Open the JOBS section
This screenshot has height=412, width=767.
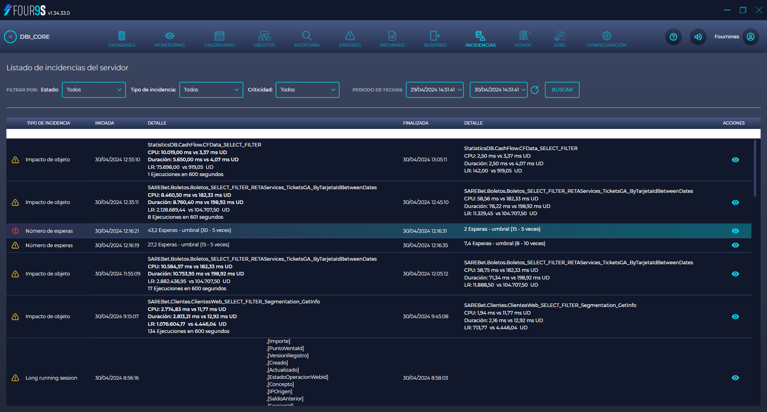point(559,38)
